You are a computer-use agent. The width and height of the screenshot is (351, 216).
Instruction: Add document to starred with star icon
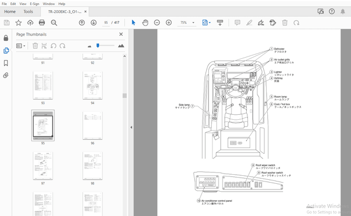coord(18,23)
